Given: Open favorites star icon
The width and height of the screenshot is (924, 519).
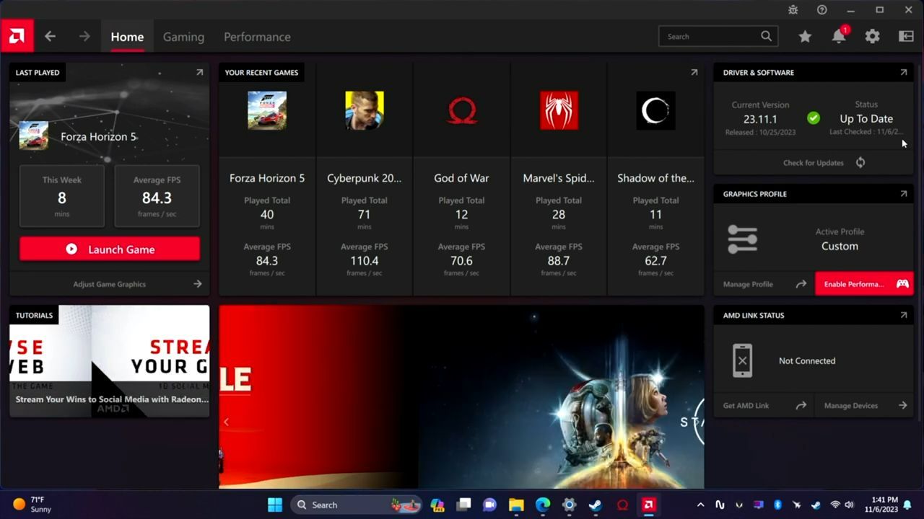Looking at the screenshot, I should coord(805,36).
